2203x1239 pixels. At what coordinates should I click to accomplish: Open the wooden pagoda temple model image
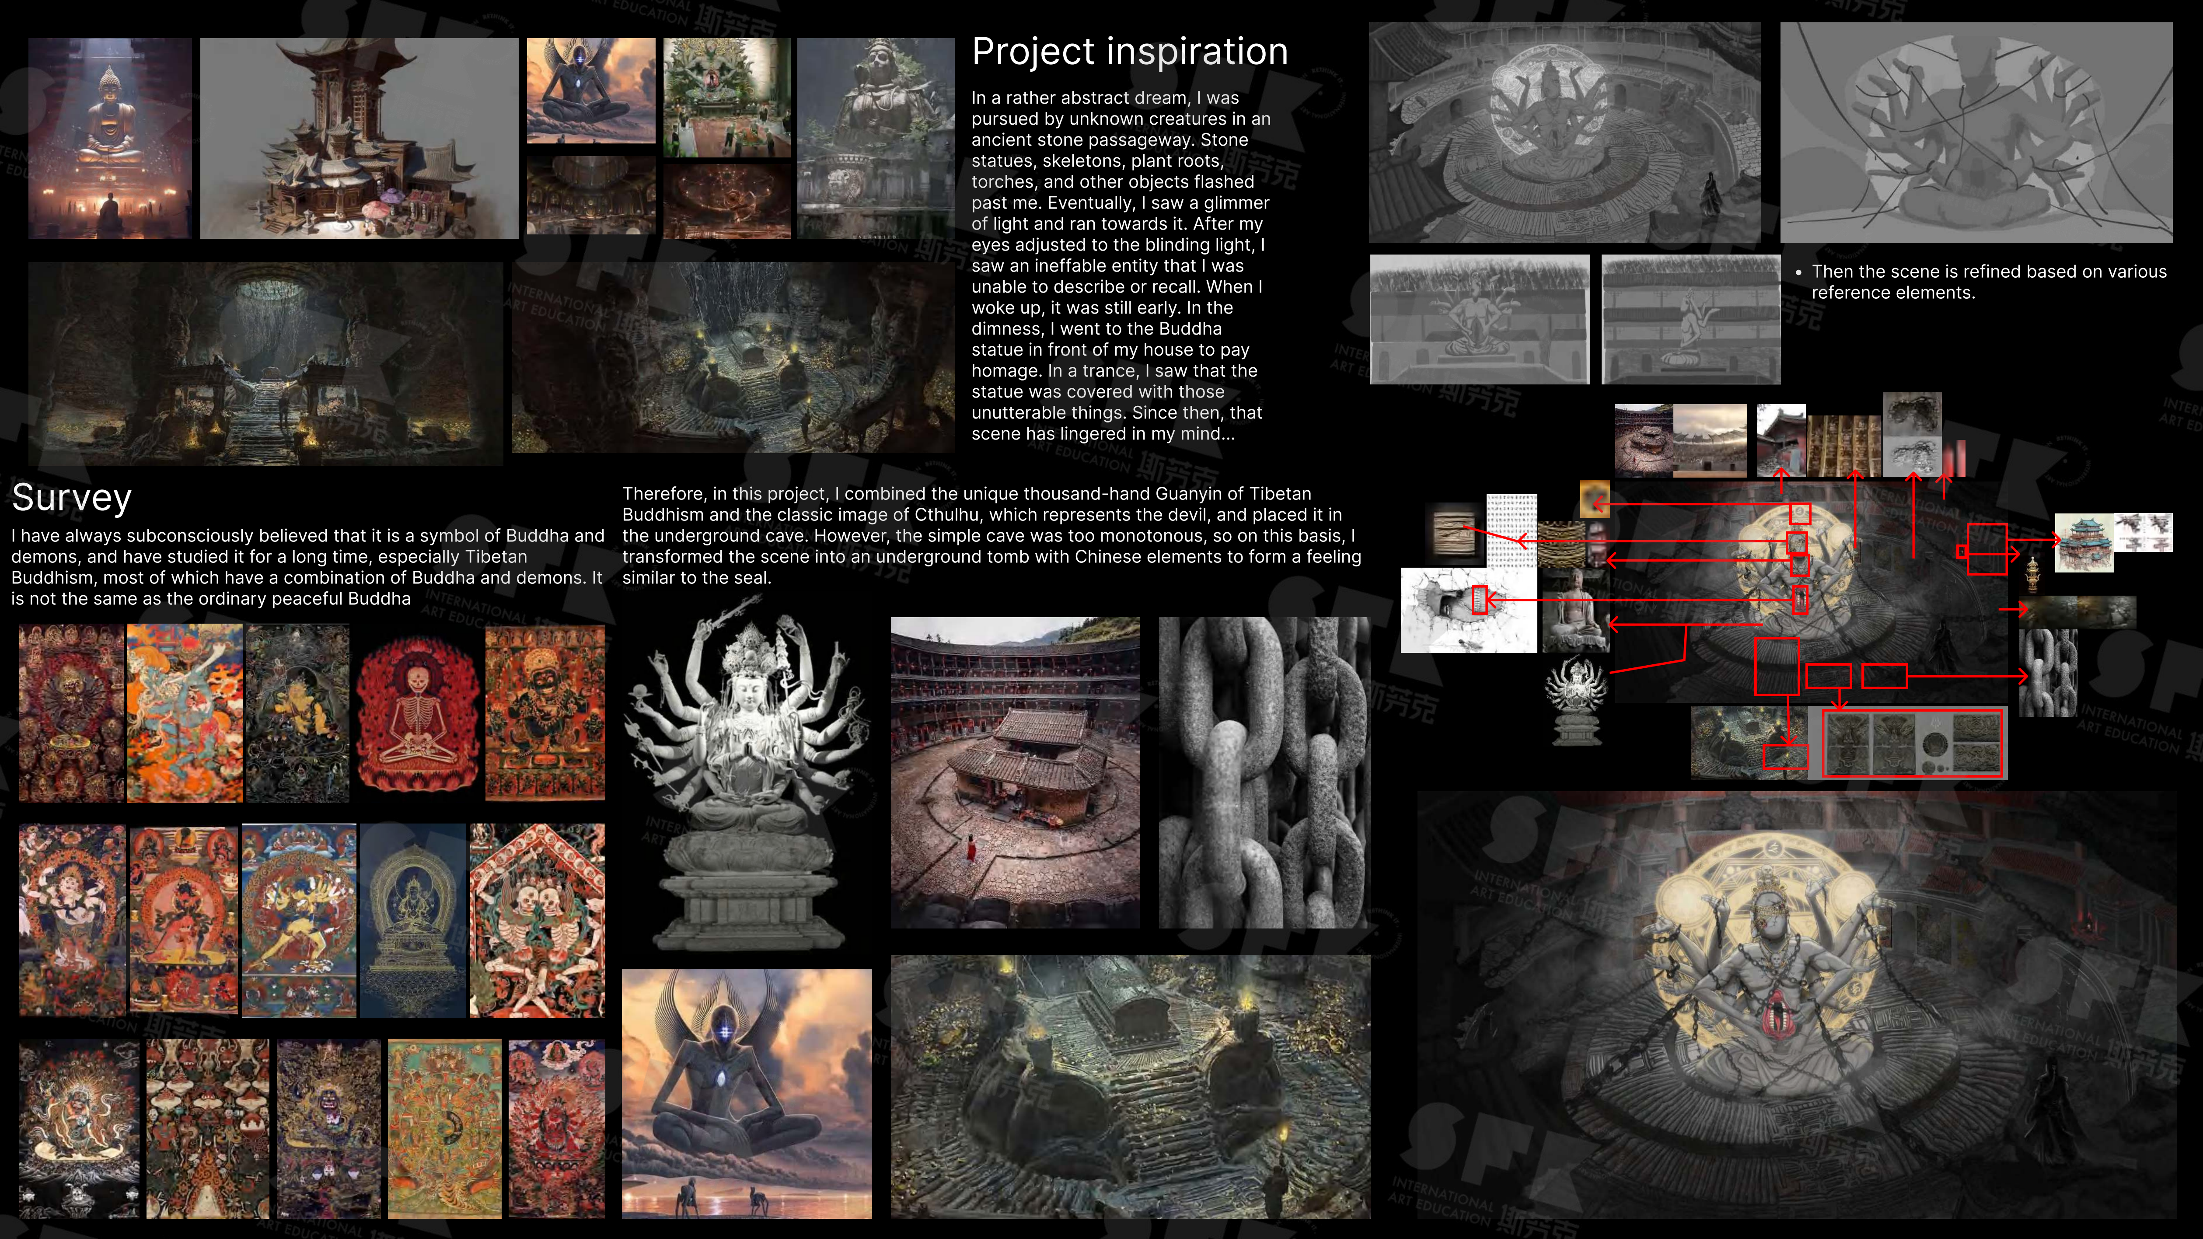point(359,138)
